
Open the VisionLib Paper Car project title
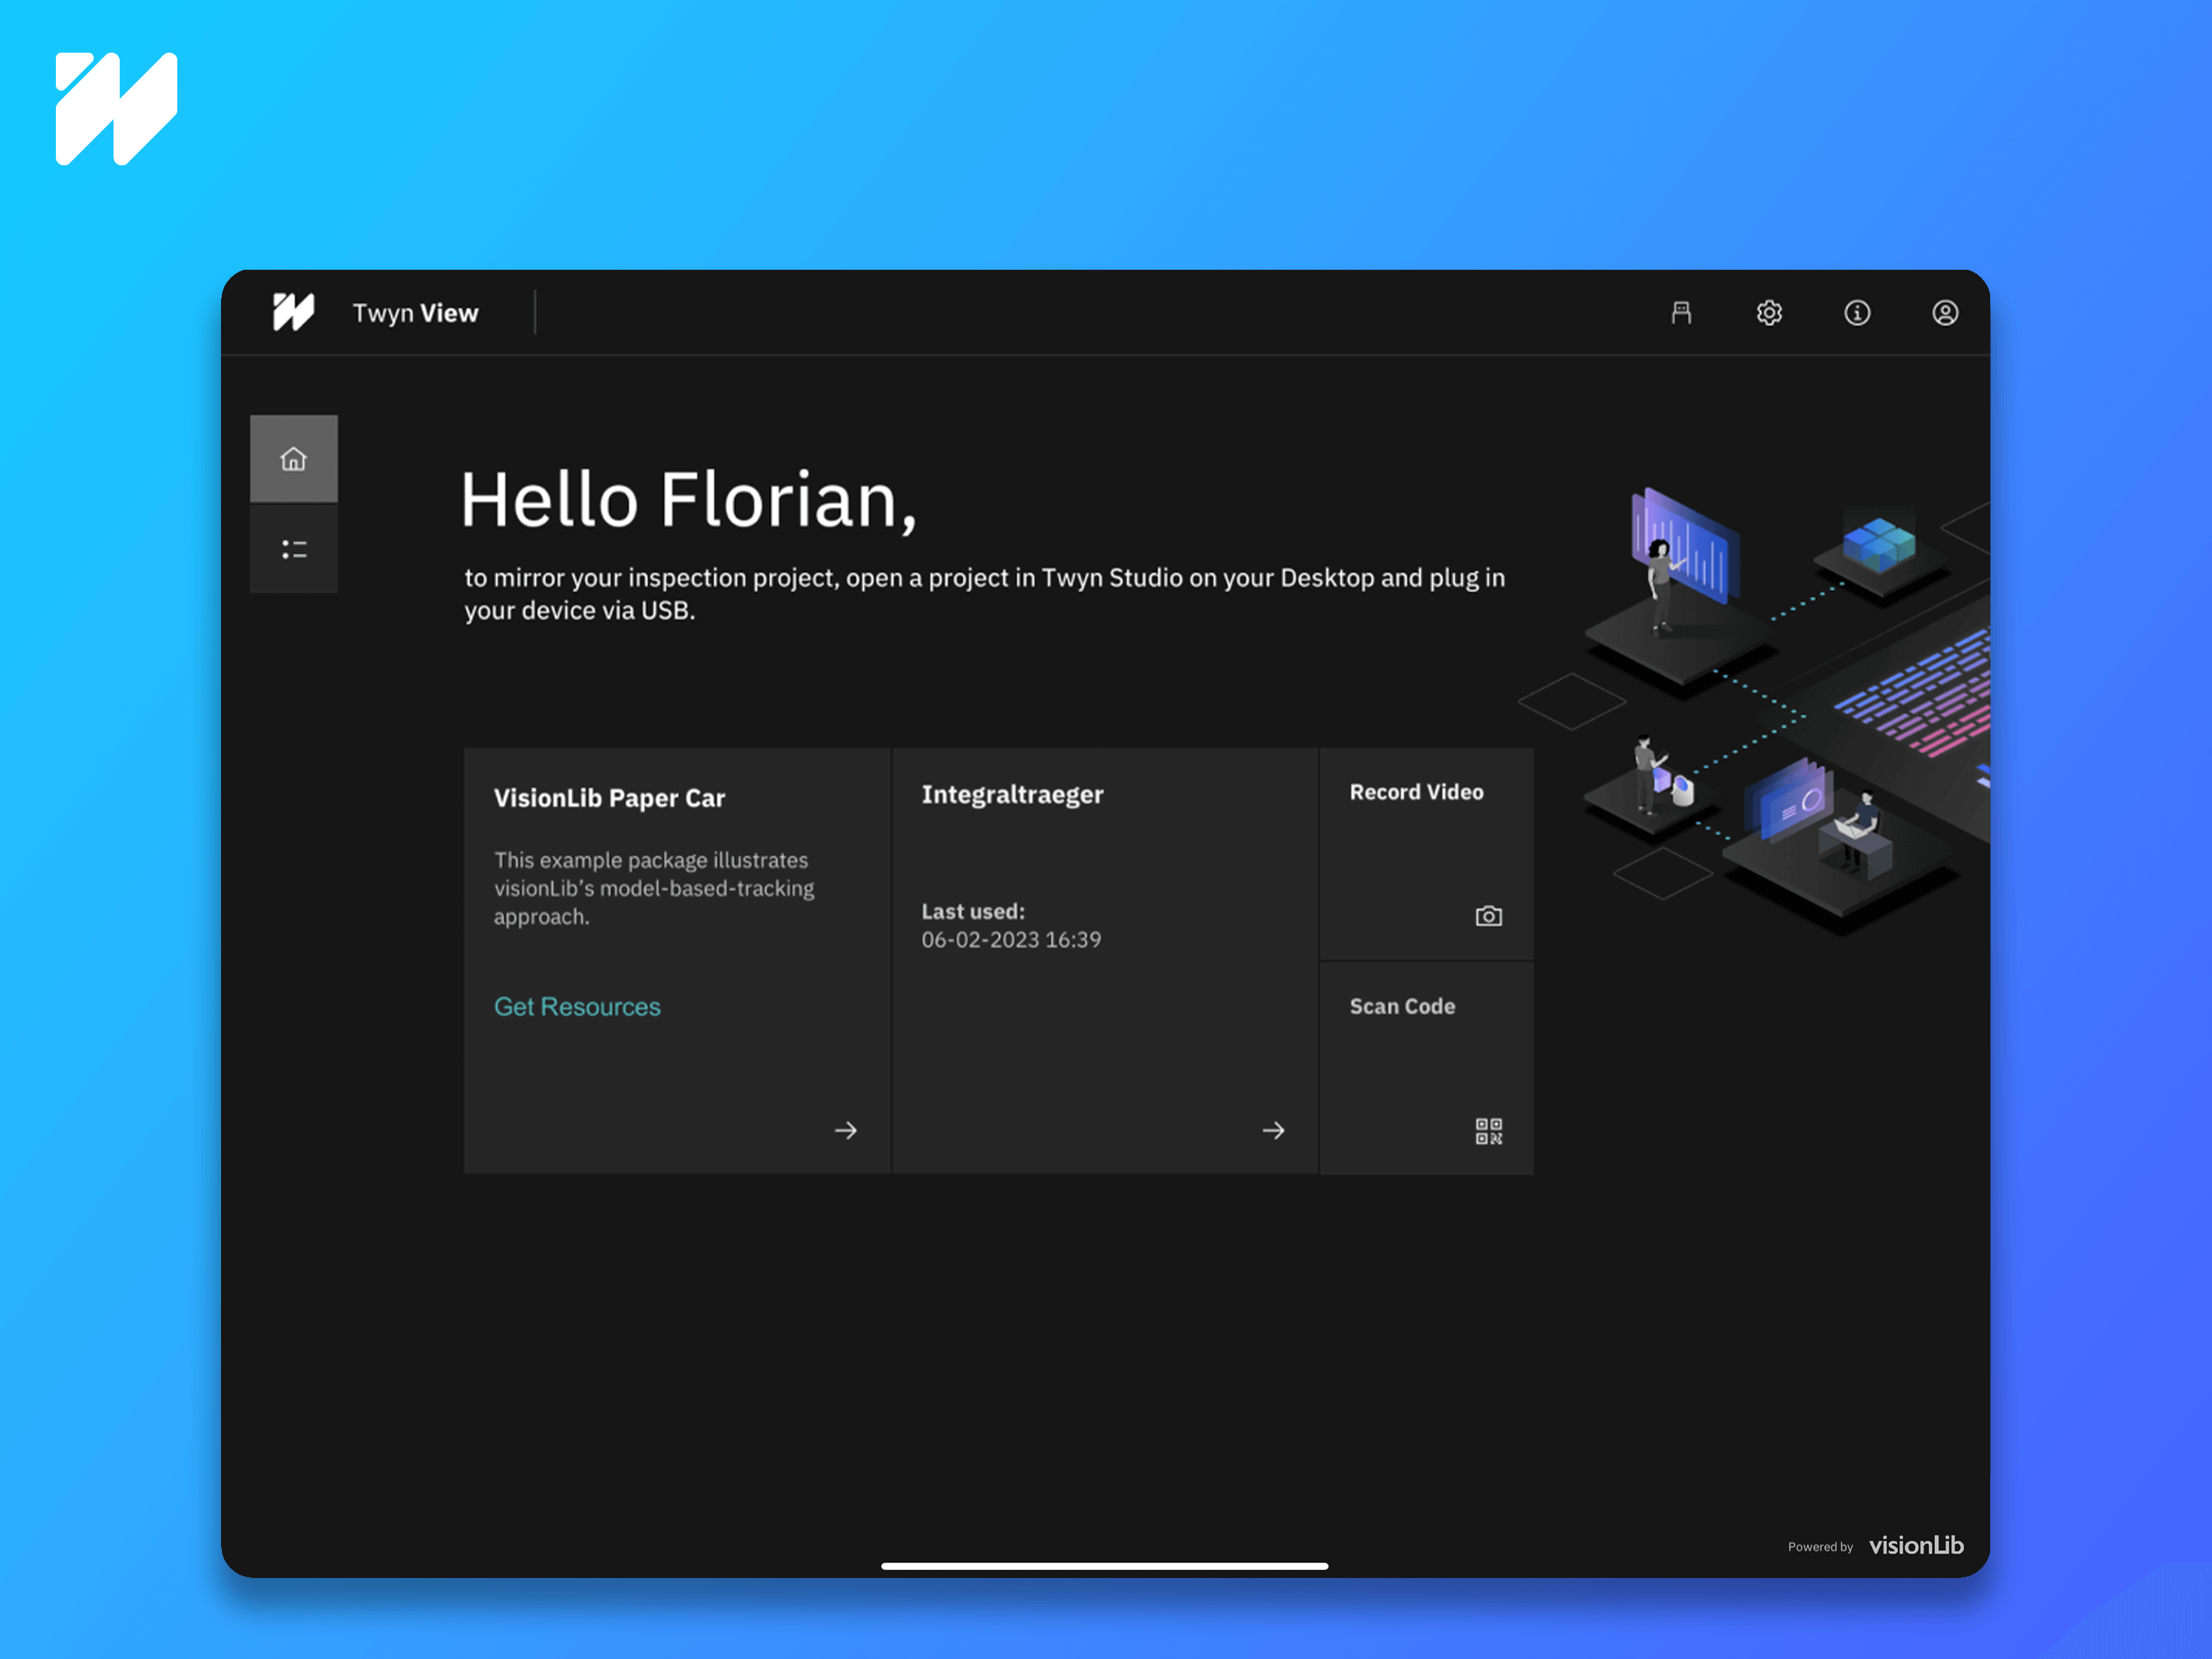(609, 797)
